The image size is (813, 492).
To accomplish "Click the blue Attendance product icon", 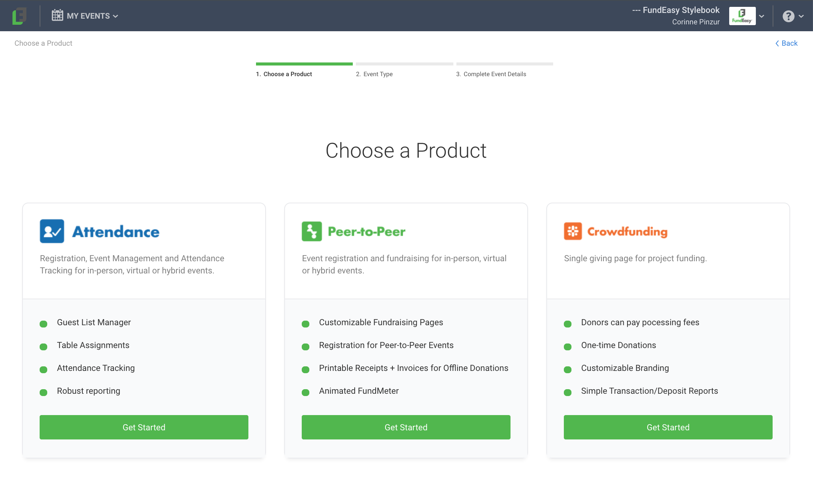I will (52, 231).
